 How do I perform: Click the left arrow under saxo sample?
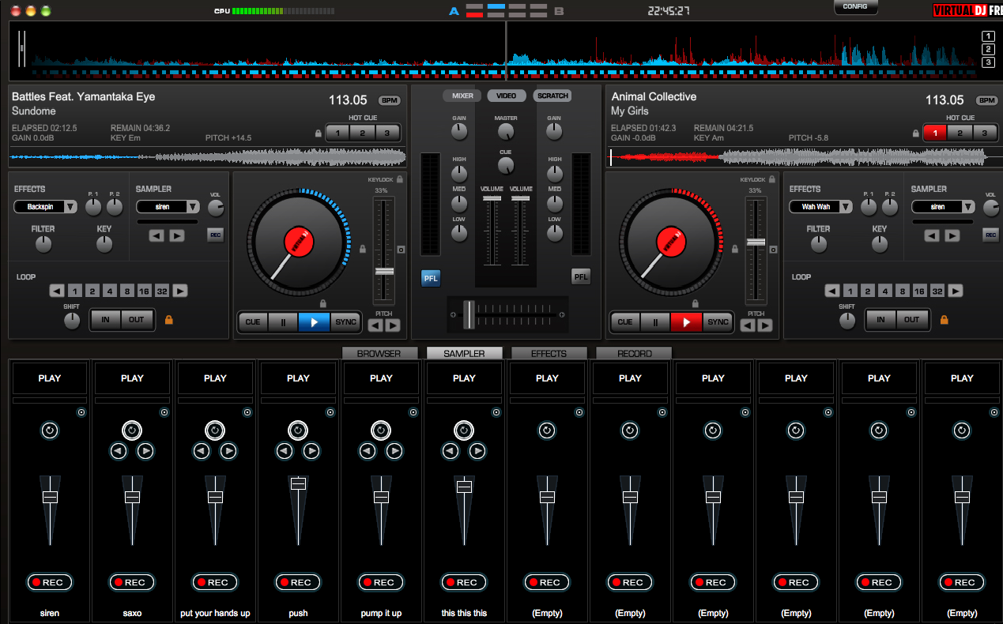coord(119,451)
